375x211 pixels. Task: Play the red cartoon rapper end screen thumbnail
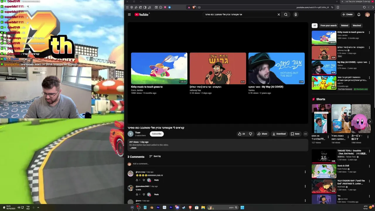[x=218, y=68]
